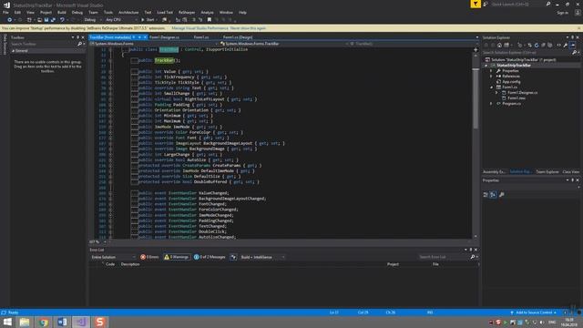Click the Home icon in Solution Explorer toolbar
The image size is (583, 328).
[x=499, y=45]
